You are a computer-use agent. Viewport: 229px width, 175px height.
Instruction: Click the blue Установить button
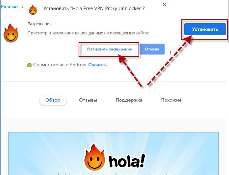point(205,29)
